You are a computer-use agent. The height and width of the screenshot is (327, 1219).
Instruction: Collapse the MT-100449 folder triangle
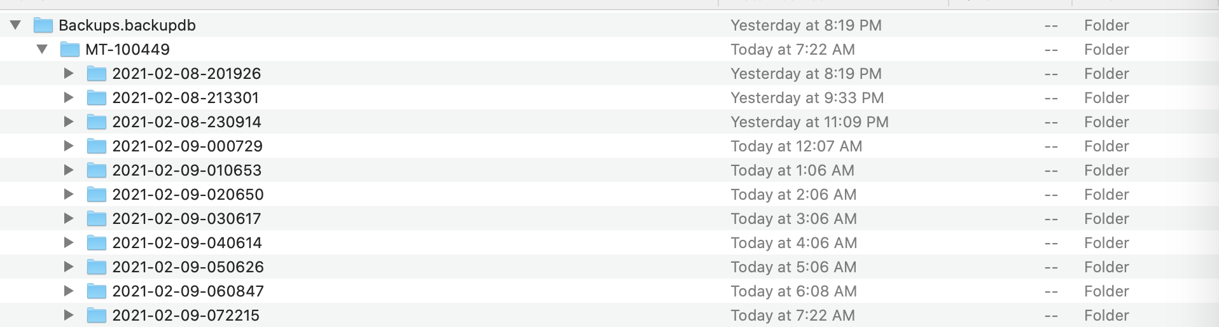click(x=43, y=50)
